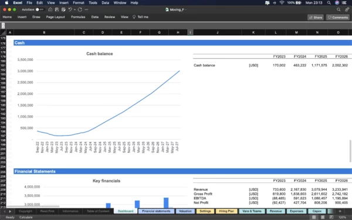Image resolution: width=352 pixels, height=220 pixels.
Task: Open the Undo history dropdown arrow
Action: [x=75, y=9]
